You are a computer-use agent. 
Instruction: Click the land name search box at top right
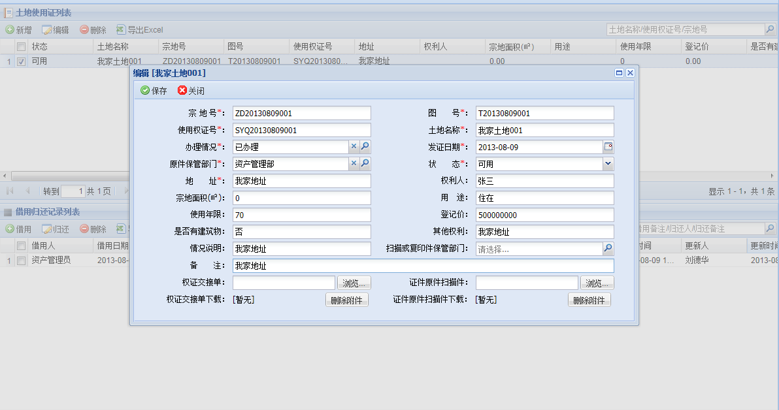(686, 29)
